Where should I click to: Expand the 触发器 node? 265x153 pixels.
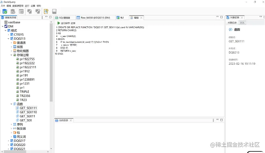click(11, 128)
